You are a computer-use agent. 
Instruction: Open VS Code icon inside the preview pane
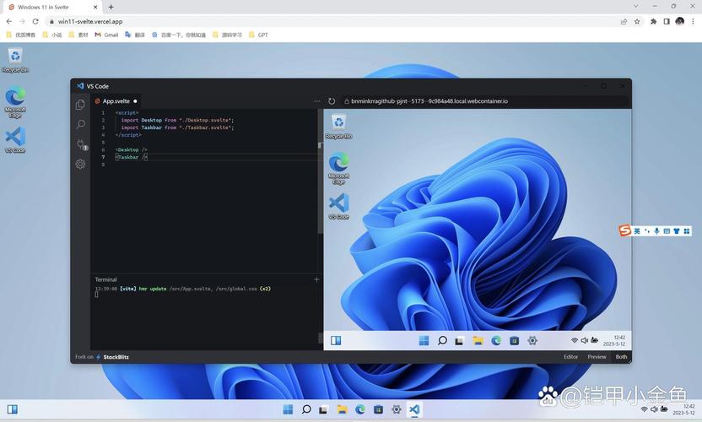tap(339, 206)
